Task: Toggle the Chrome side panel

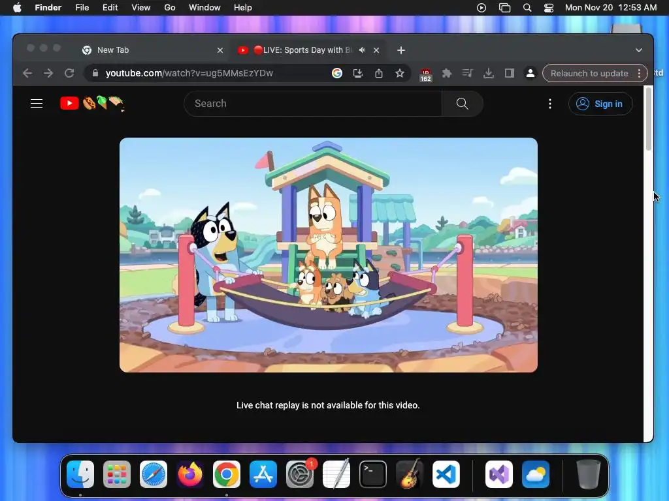Action: click(510, 73)
